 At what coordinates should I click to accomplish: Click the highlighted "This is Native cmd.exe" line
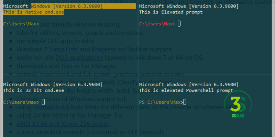[x=33, y=12]
